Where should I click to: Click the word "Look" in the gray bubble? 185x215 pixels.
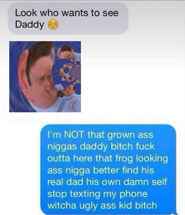point(26,13)
